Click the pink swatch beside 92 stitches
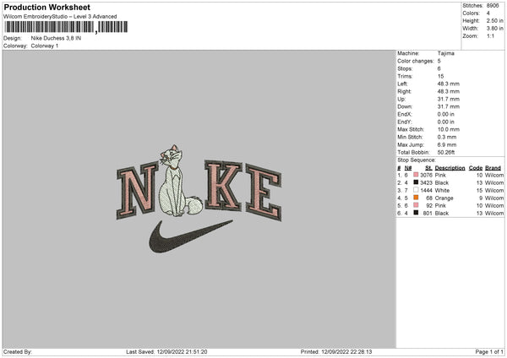Viewport: 507px width, 358px height. point(416,205)
